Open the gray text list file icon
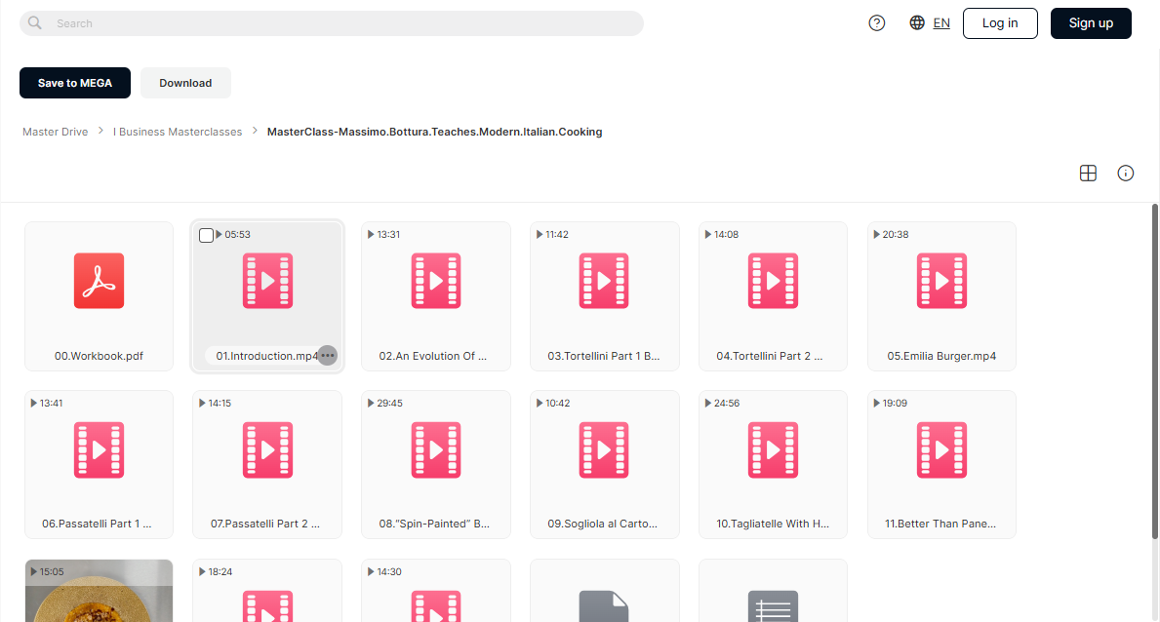Screen dimensions: 1160x622 pyautogui.click(x=773, y=606)
